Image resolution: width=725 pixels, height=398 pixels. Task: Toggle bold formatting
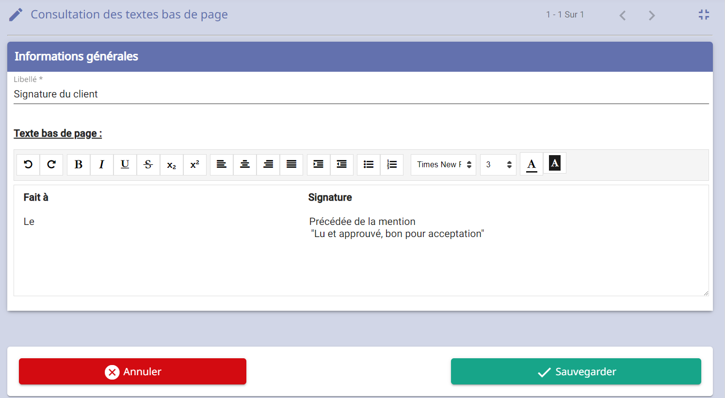[x=79, y=164]
